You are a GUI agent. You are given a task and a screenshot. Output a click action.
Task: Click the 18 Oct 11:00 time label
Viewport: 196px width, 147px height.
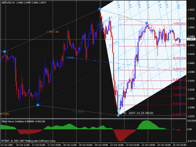click(70, 145)
